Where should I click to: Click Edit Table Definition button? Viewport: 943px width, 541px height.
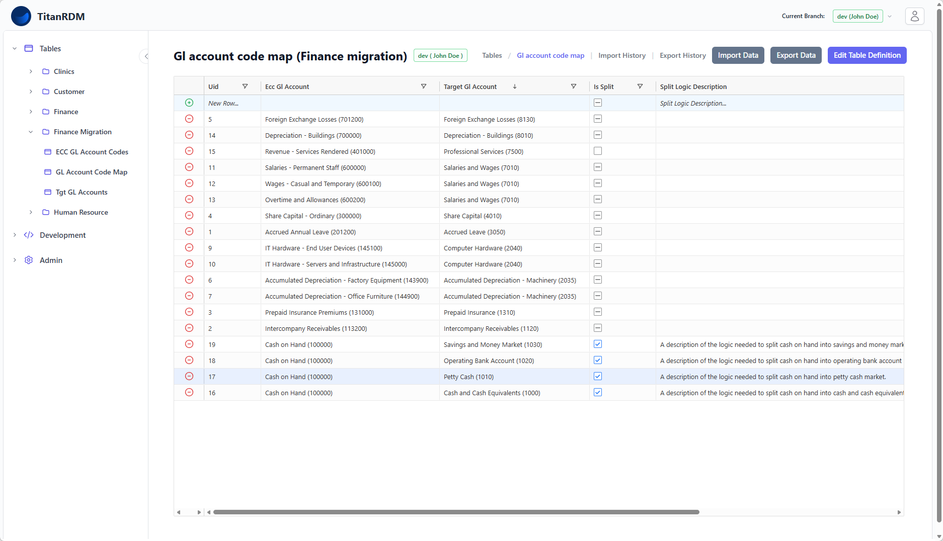(x=867, y=55)
